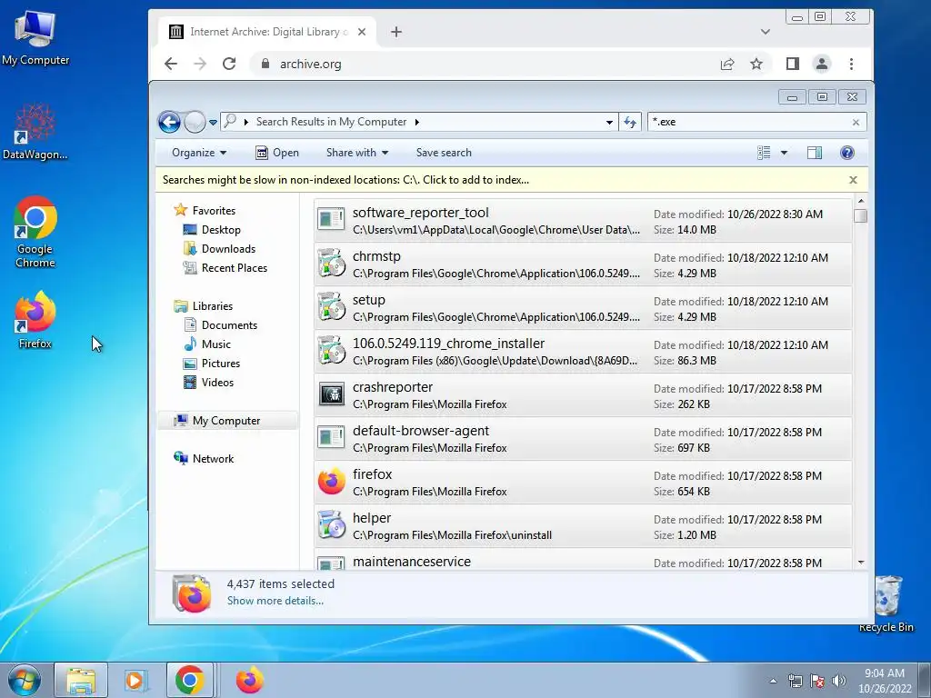Open Chrome three-dot menu

[x=851, y=65]
